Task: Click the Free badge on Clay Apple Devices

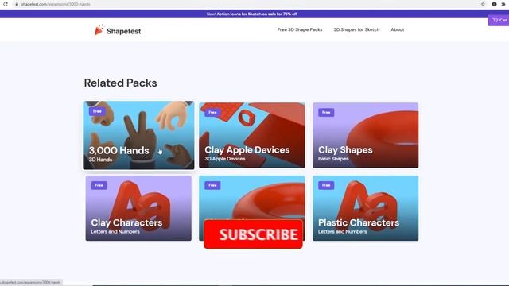Action: pos(212,113)
